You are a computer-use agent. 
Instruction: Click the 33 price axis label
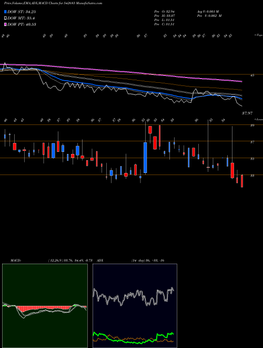[x=252, y=176]
